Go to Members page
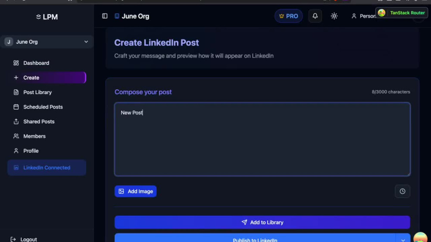The image size is (431, 242). coord(47,136)
